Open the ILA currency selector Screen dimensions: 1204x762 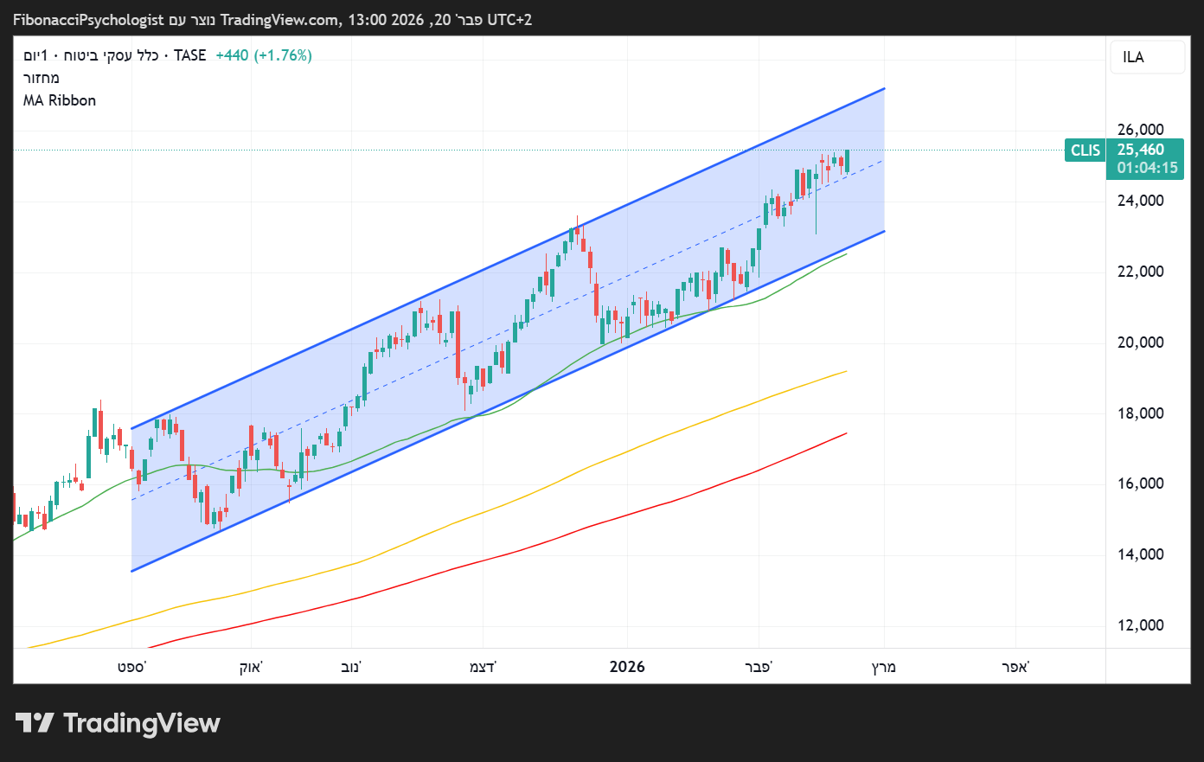coord(1147,57)
